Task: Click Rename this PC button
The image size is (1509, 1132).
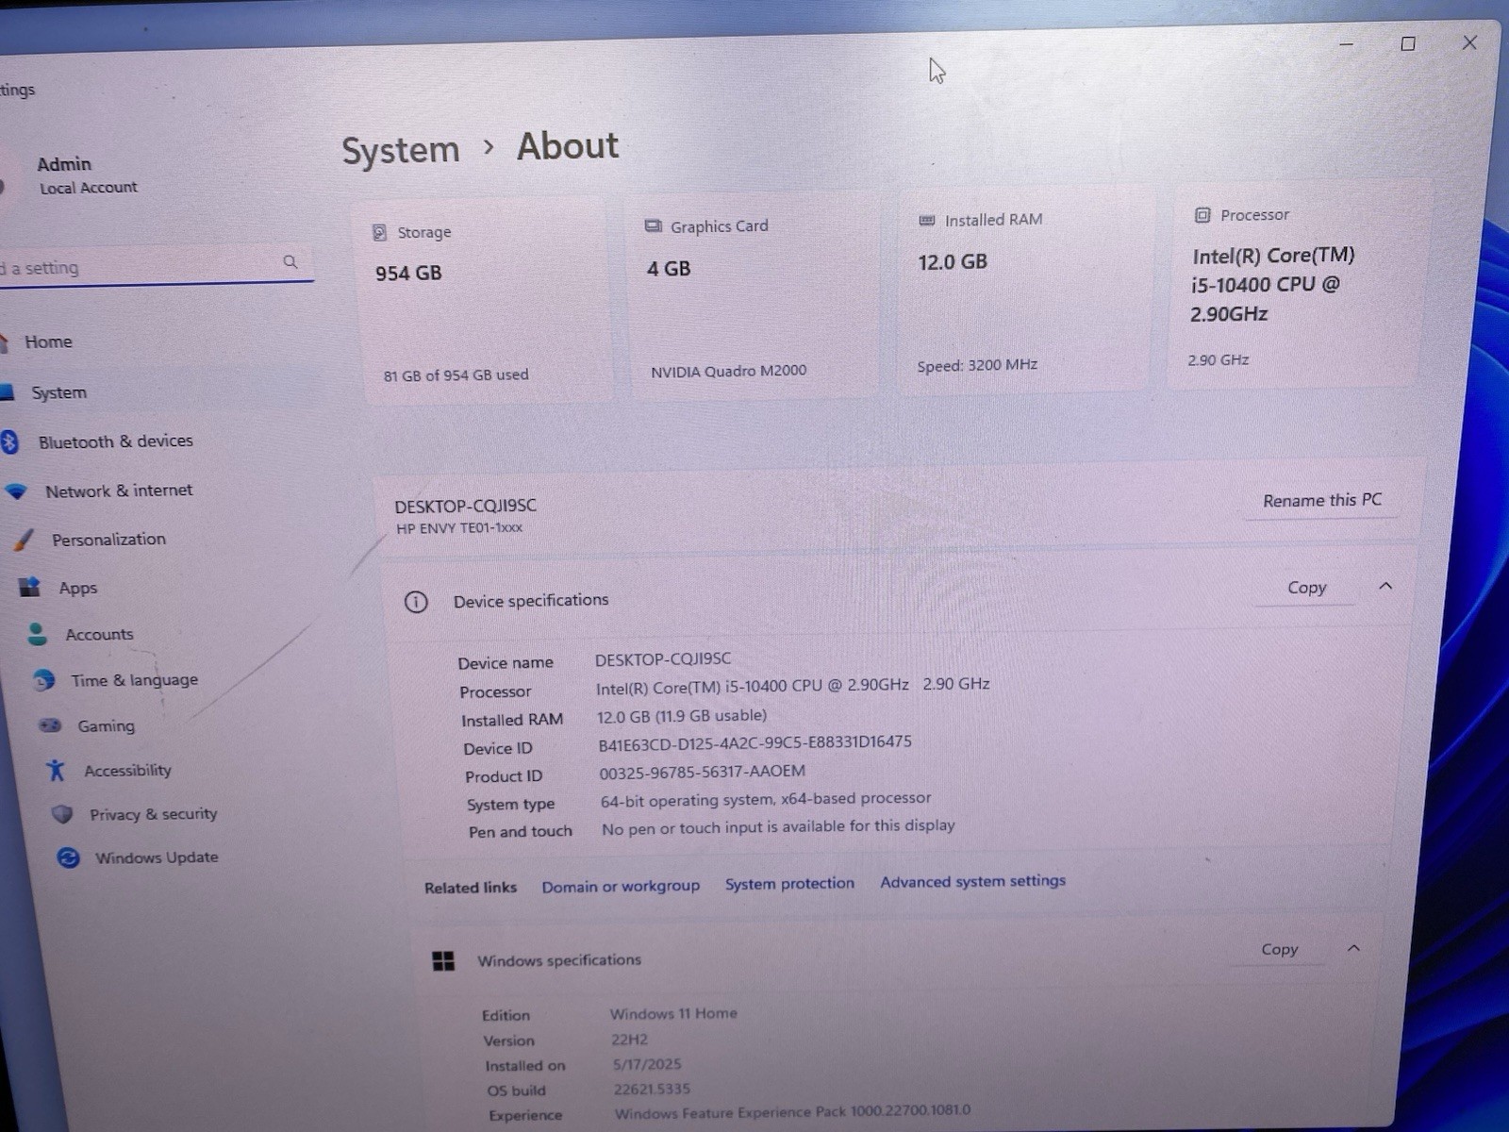Action: click(1322, 501)
